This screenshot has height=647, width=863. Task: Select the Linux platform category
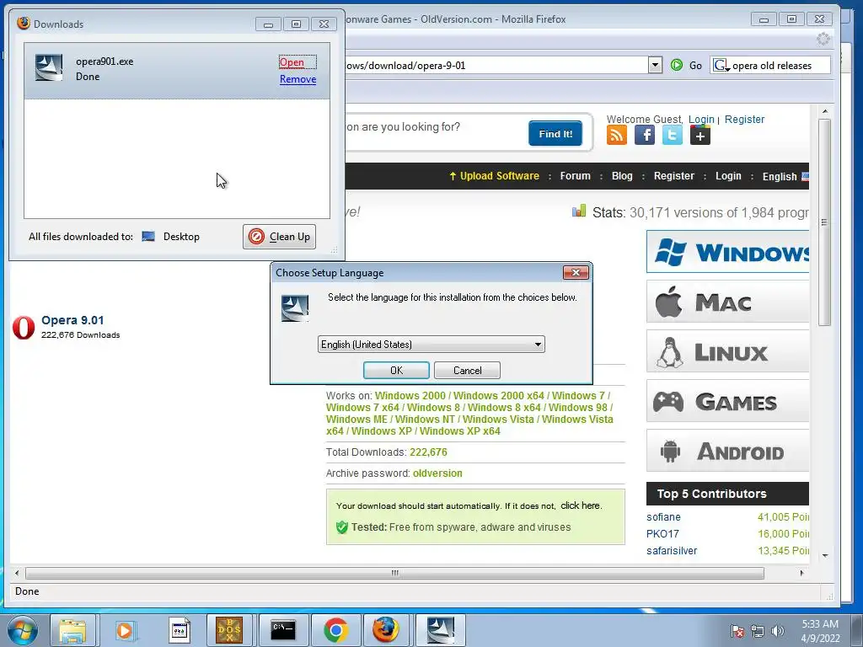(727, 351)
